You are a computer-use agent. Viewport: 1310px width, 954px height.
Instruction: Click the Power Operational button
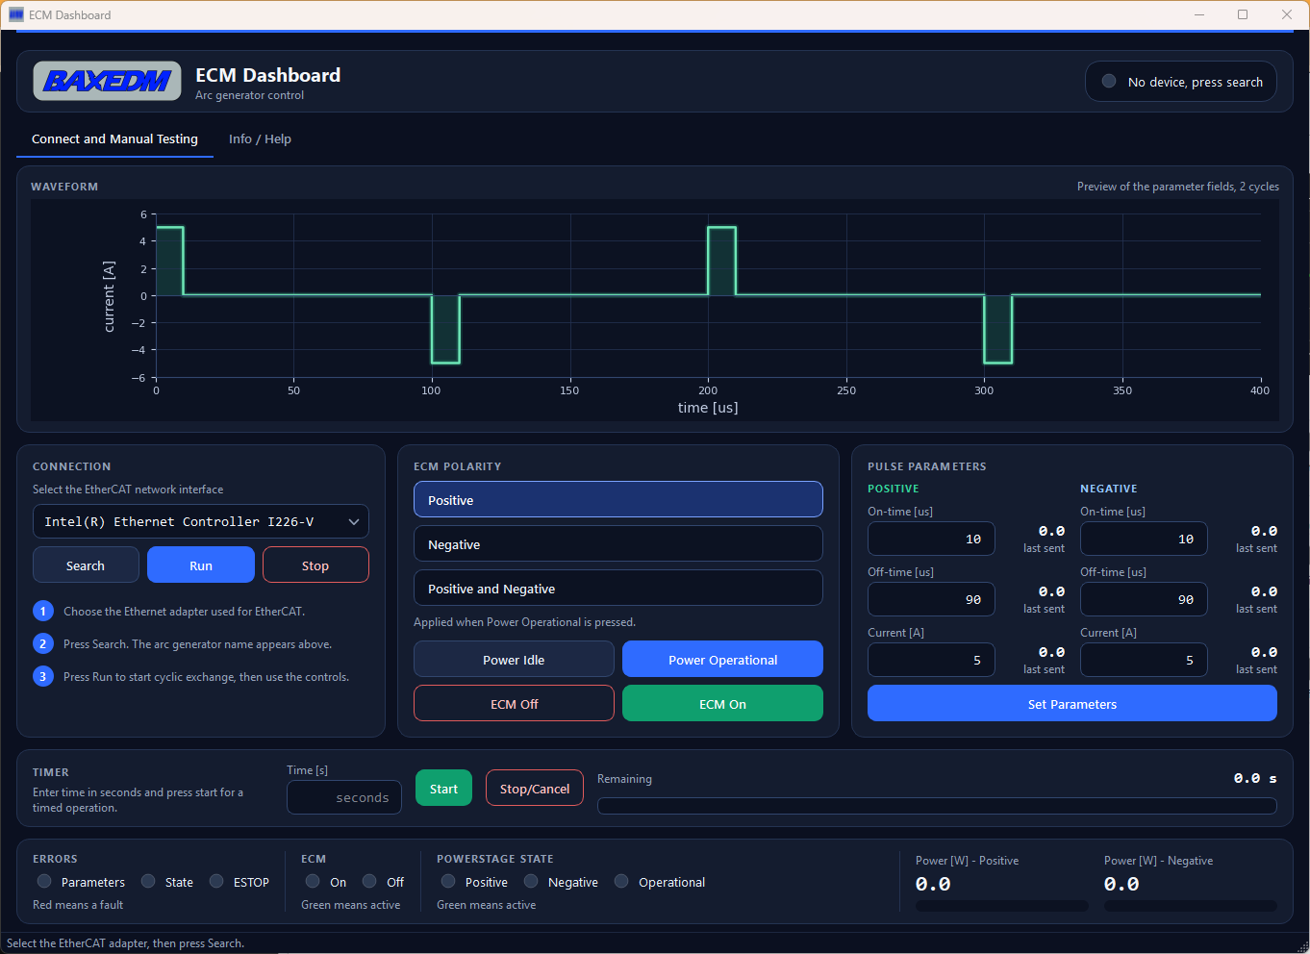click(722, 660)
